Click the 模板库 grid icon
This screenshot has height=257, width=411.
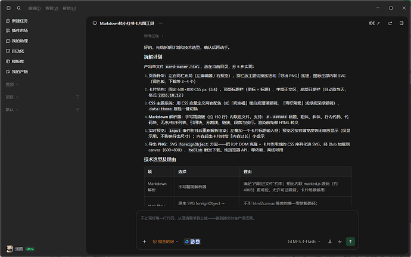tap(8, 61)
